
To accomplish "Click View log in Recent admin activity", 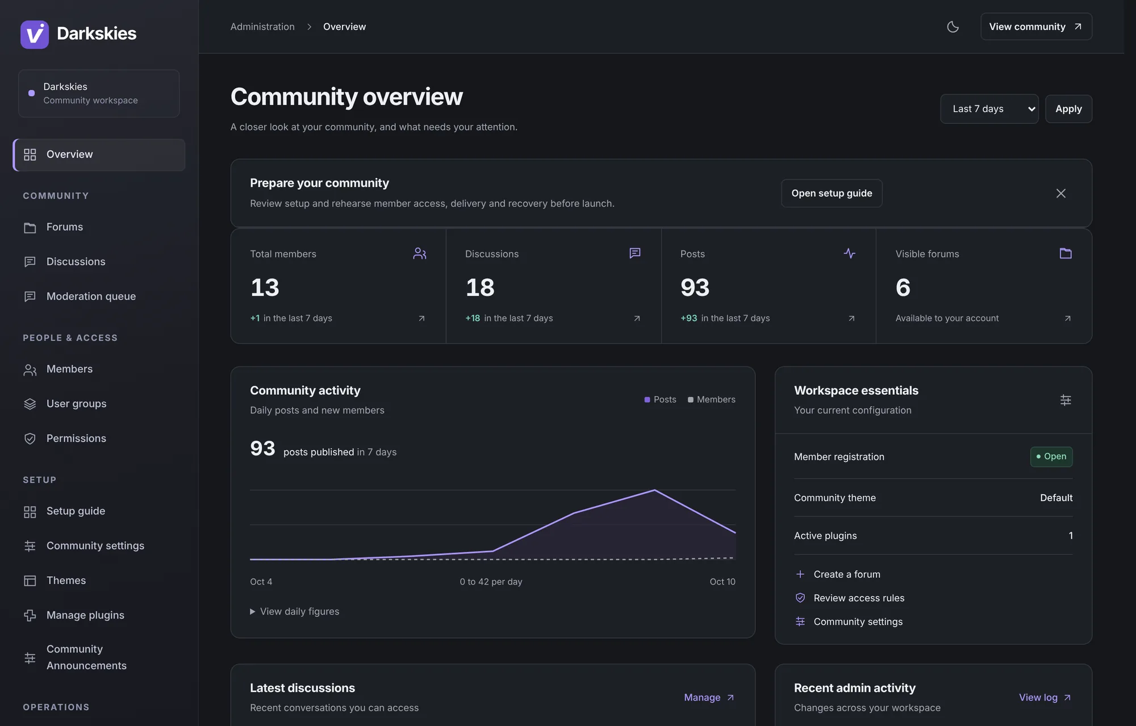I will coord(1045,698).
